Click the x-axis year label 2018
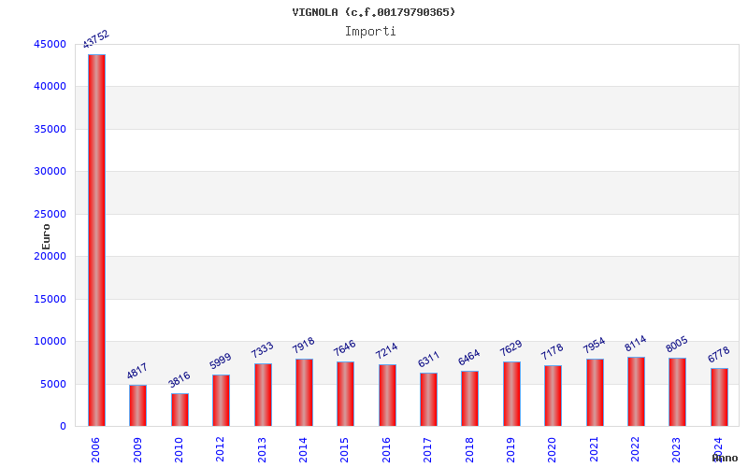The image size is (748, 467). (469, 450)
